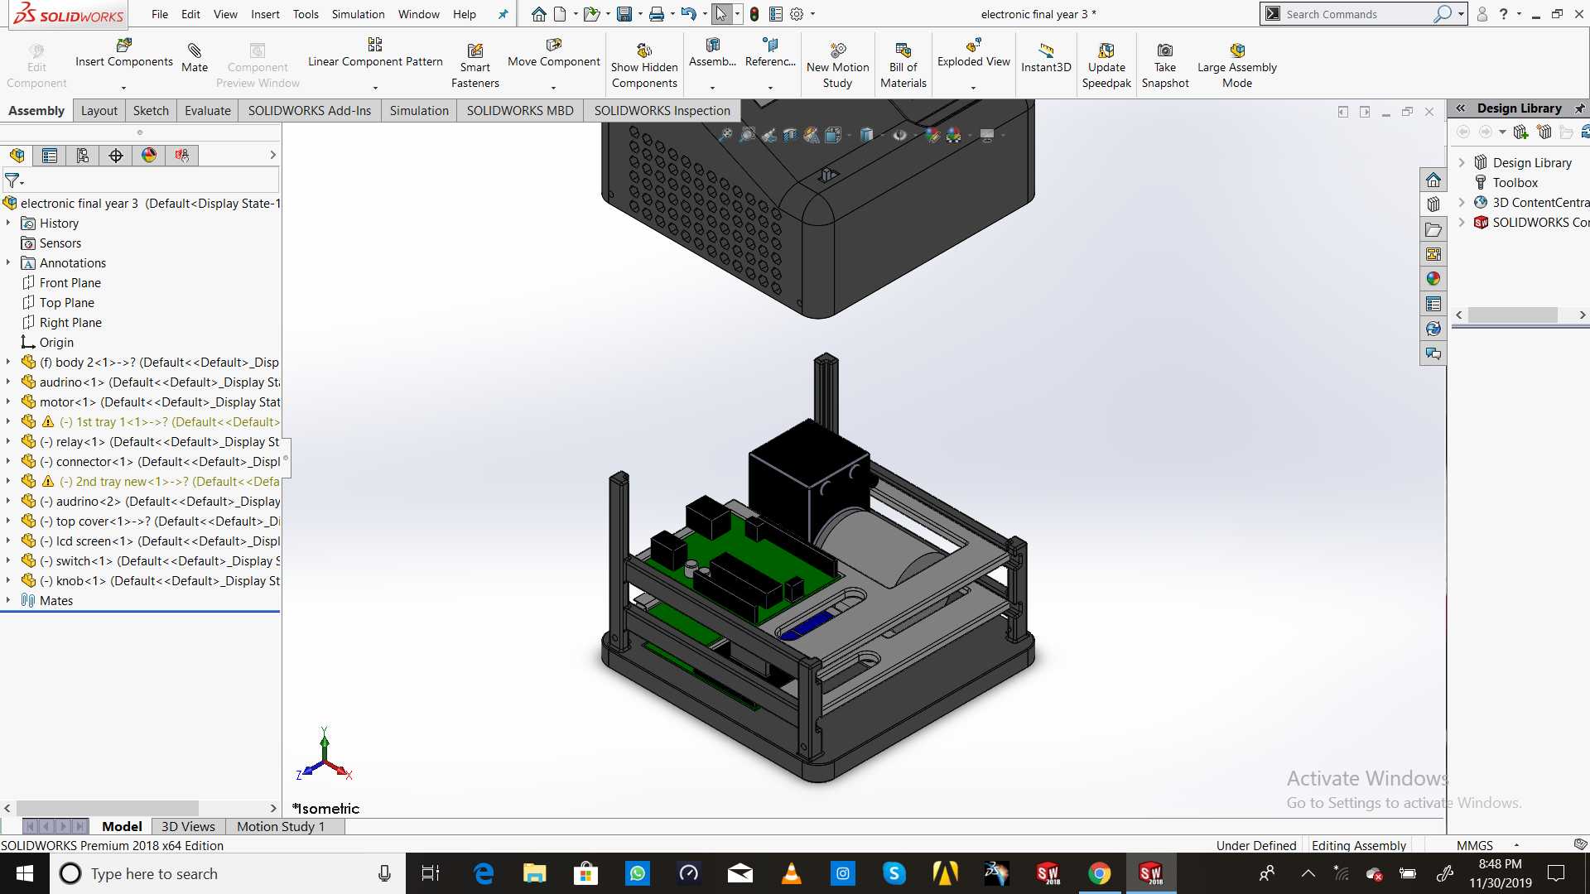Open the PropertyManager tab icon

point(50,155)
